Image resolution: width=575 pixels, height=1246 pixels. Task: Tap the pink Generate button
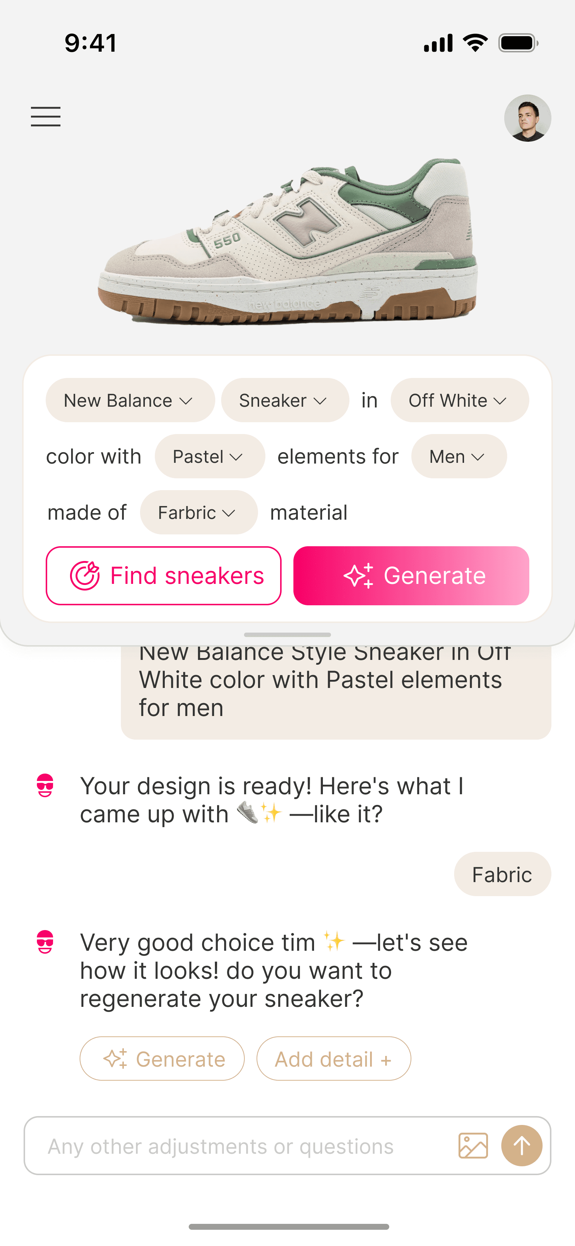point(411,576)
